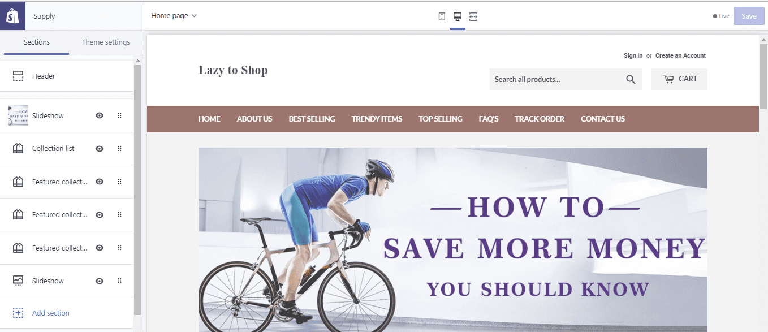Toggle visibility of bottom Slideshow section
This screenshot has width=768, height=332.
point(100,281)
